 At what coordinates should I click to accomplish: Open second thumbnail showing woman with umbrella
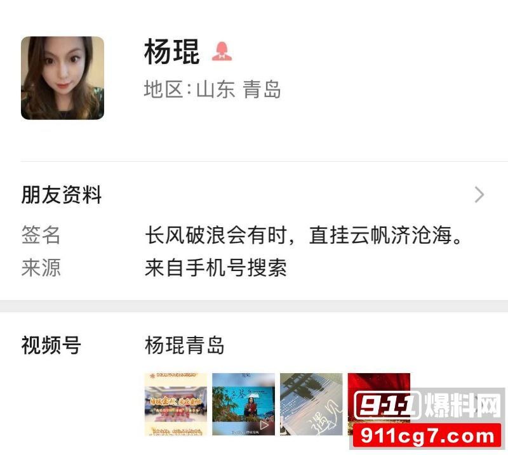[x=243, y=404]
